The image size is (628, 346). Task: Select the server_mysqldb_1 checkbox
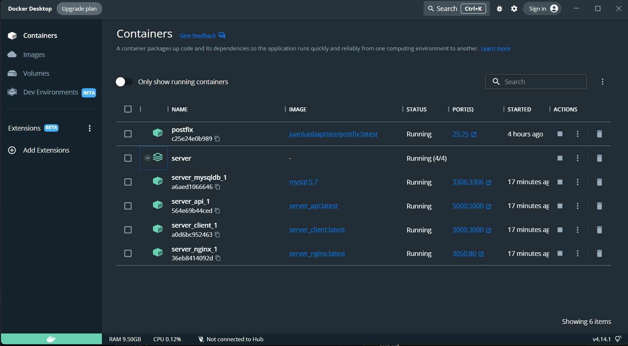point(128,182)
